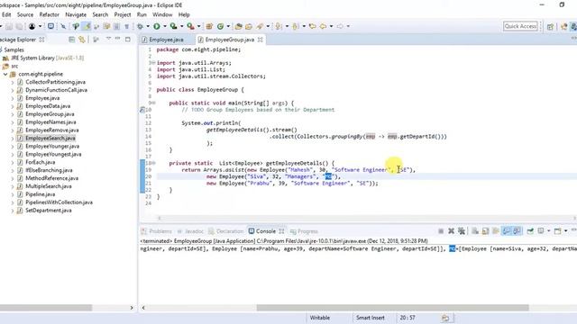This screenshot has height=324, width=577.
Task: Click the Open Type toolbar icon
Action: tap(238, 26)
